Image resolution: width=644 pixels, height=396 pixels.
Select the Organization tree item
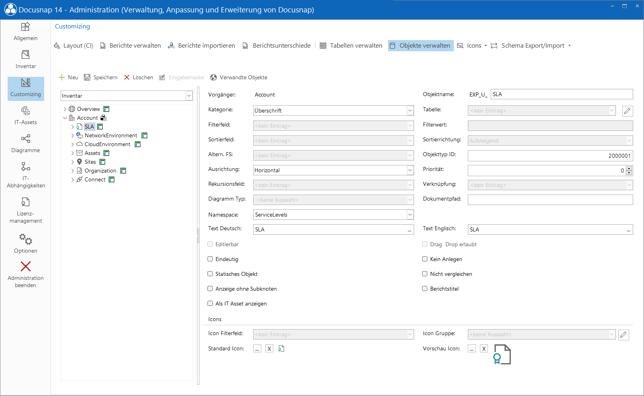(x=100, y=171)
